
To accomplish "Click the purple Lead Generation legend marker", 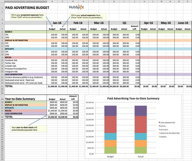I will pos(160,123).
